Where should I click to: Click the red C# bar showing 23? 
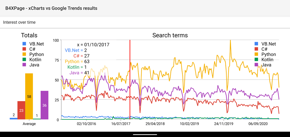21,110
